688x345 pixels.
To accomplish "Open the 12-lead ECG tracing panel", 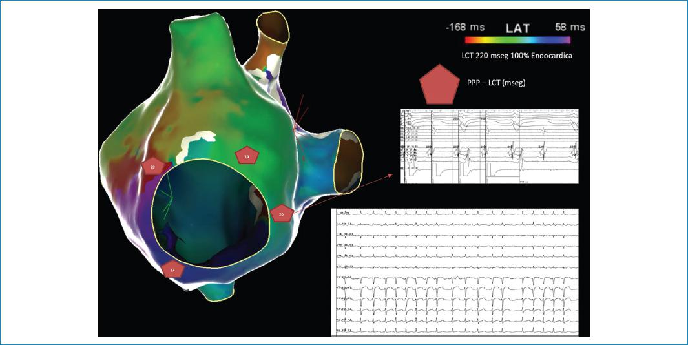I will (455, 271).
